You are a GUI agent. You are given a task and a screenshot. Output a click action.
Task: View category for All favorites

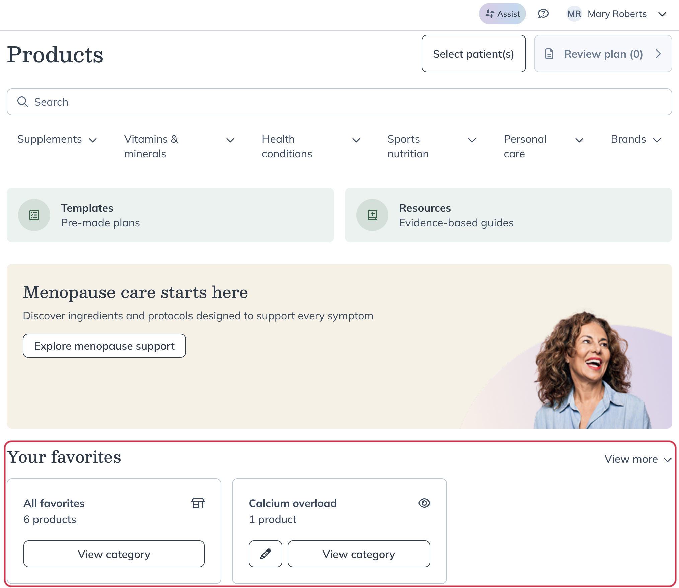[x=114, y=554]
